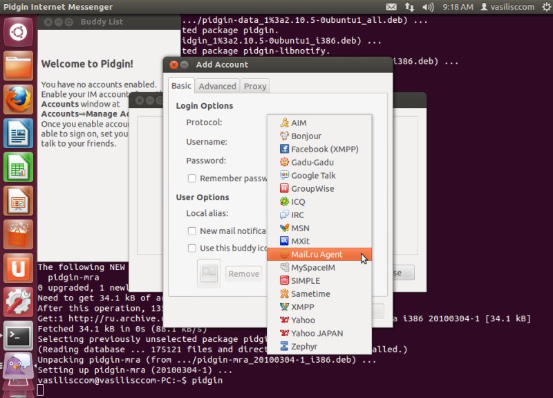Open Ubuntu Dash home launcher
This screenshot has height=398, width=553.
(x=18, y=33)
